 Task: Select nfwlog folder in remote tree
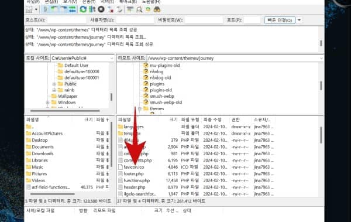point(156,71)
